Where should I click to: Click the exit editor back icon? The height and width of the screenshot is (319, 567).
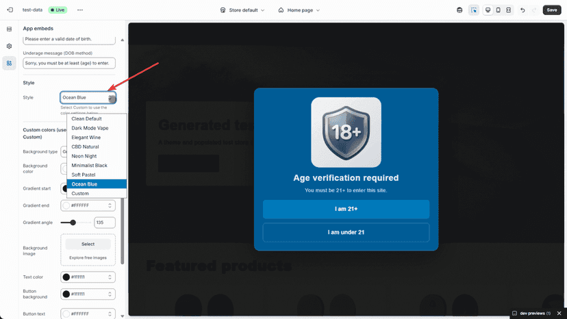click(x=10, y=10)
